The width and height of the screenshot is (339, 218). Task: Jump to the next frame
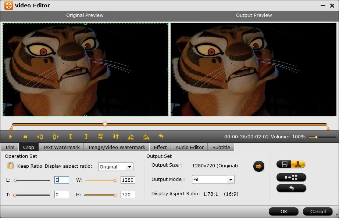tap(56, 137)
